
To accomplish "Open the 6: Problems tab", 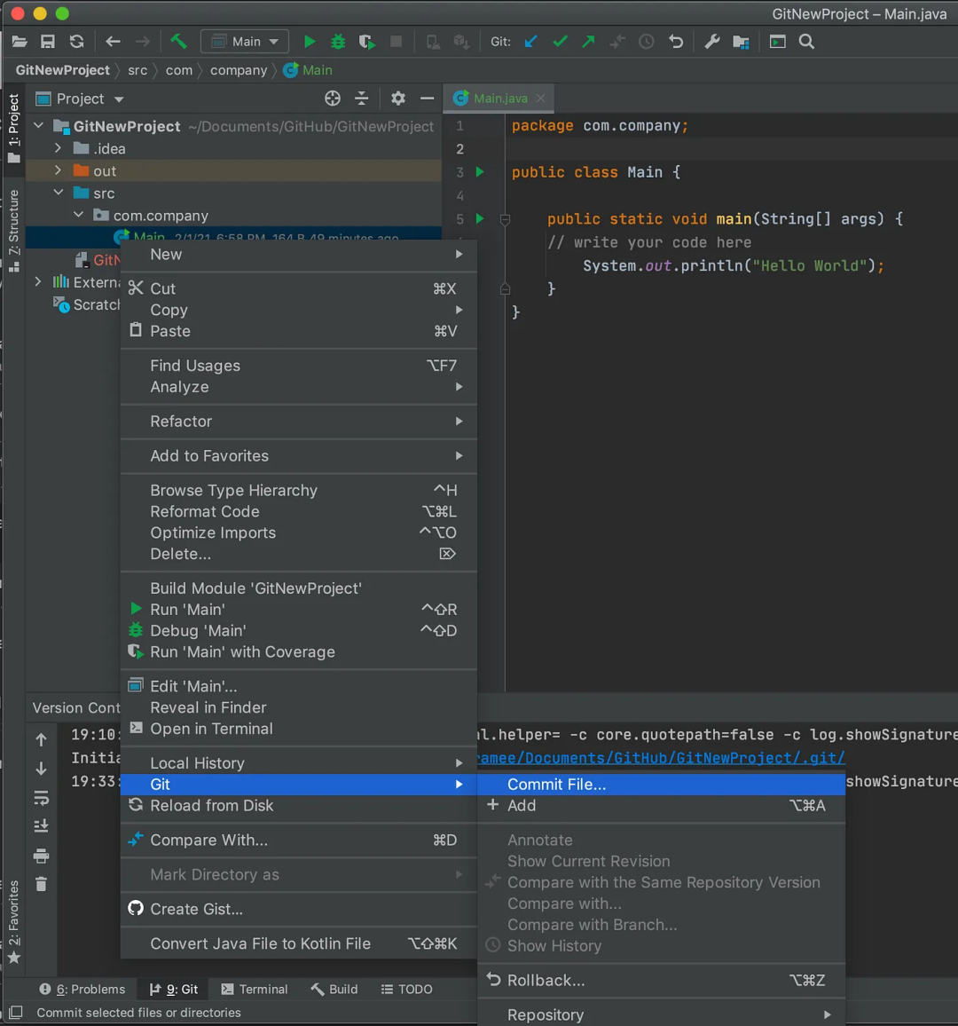I will click(x=82, y=989).
